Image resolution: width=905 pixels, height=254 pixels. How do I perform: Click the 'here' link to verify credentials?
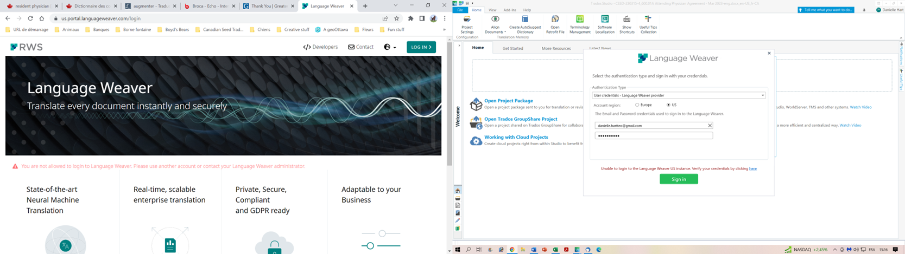(x=752, y=168)
